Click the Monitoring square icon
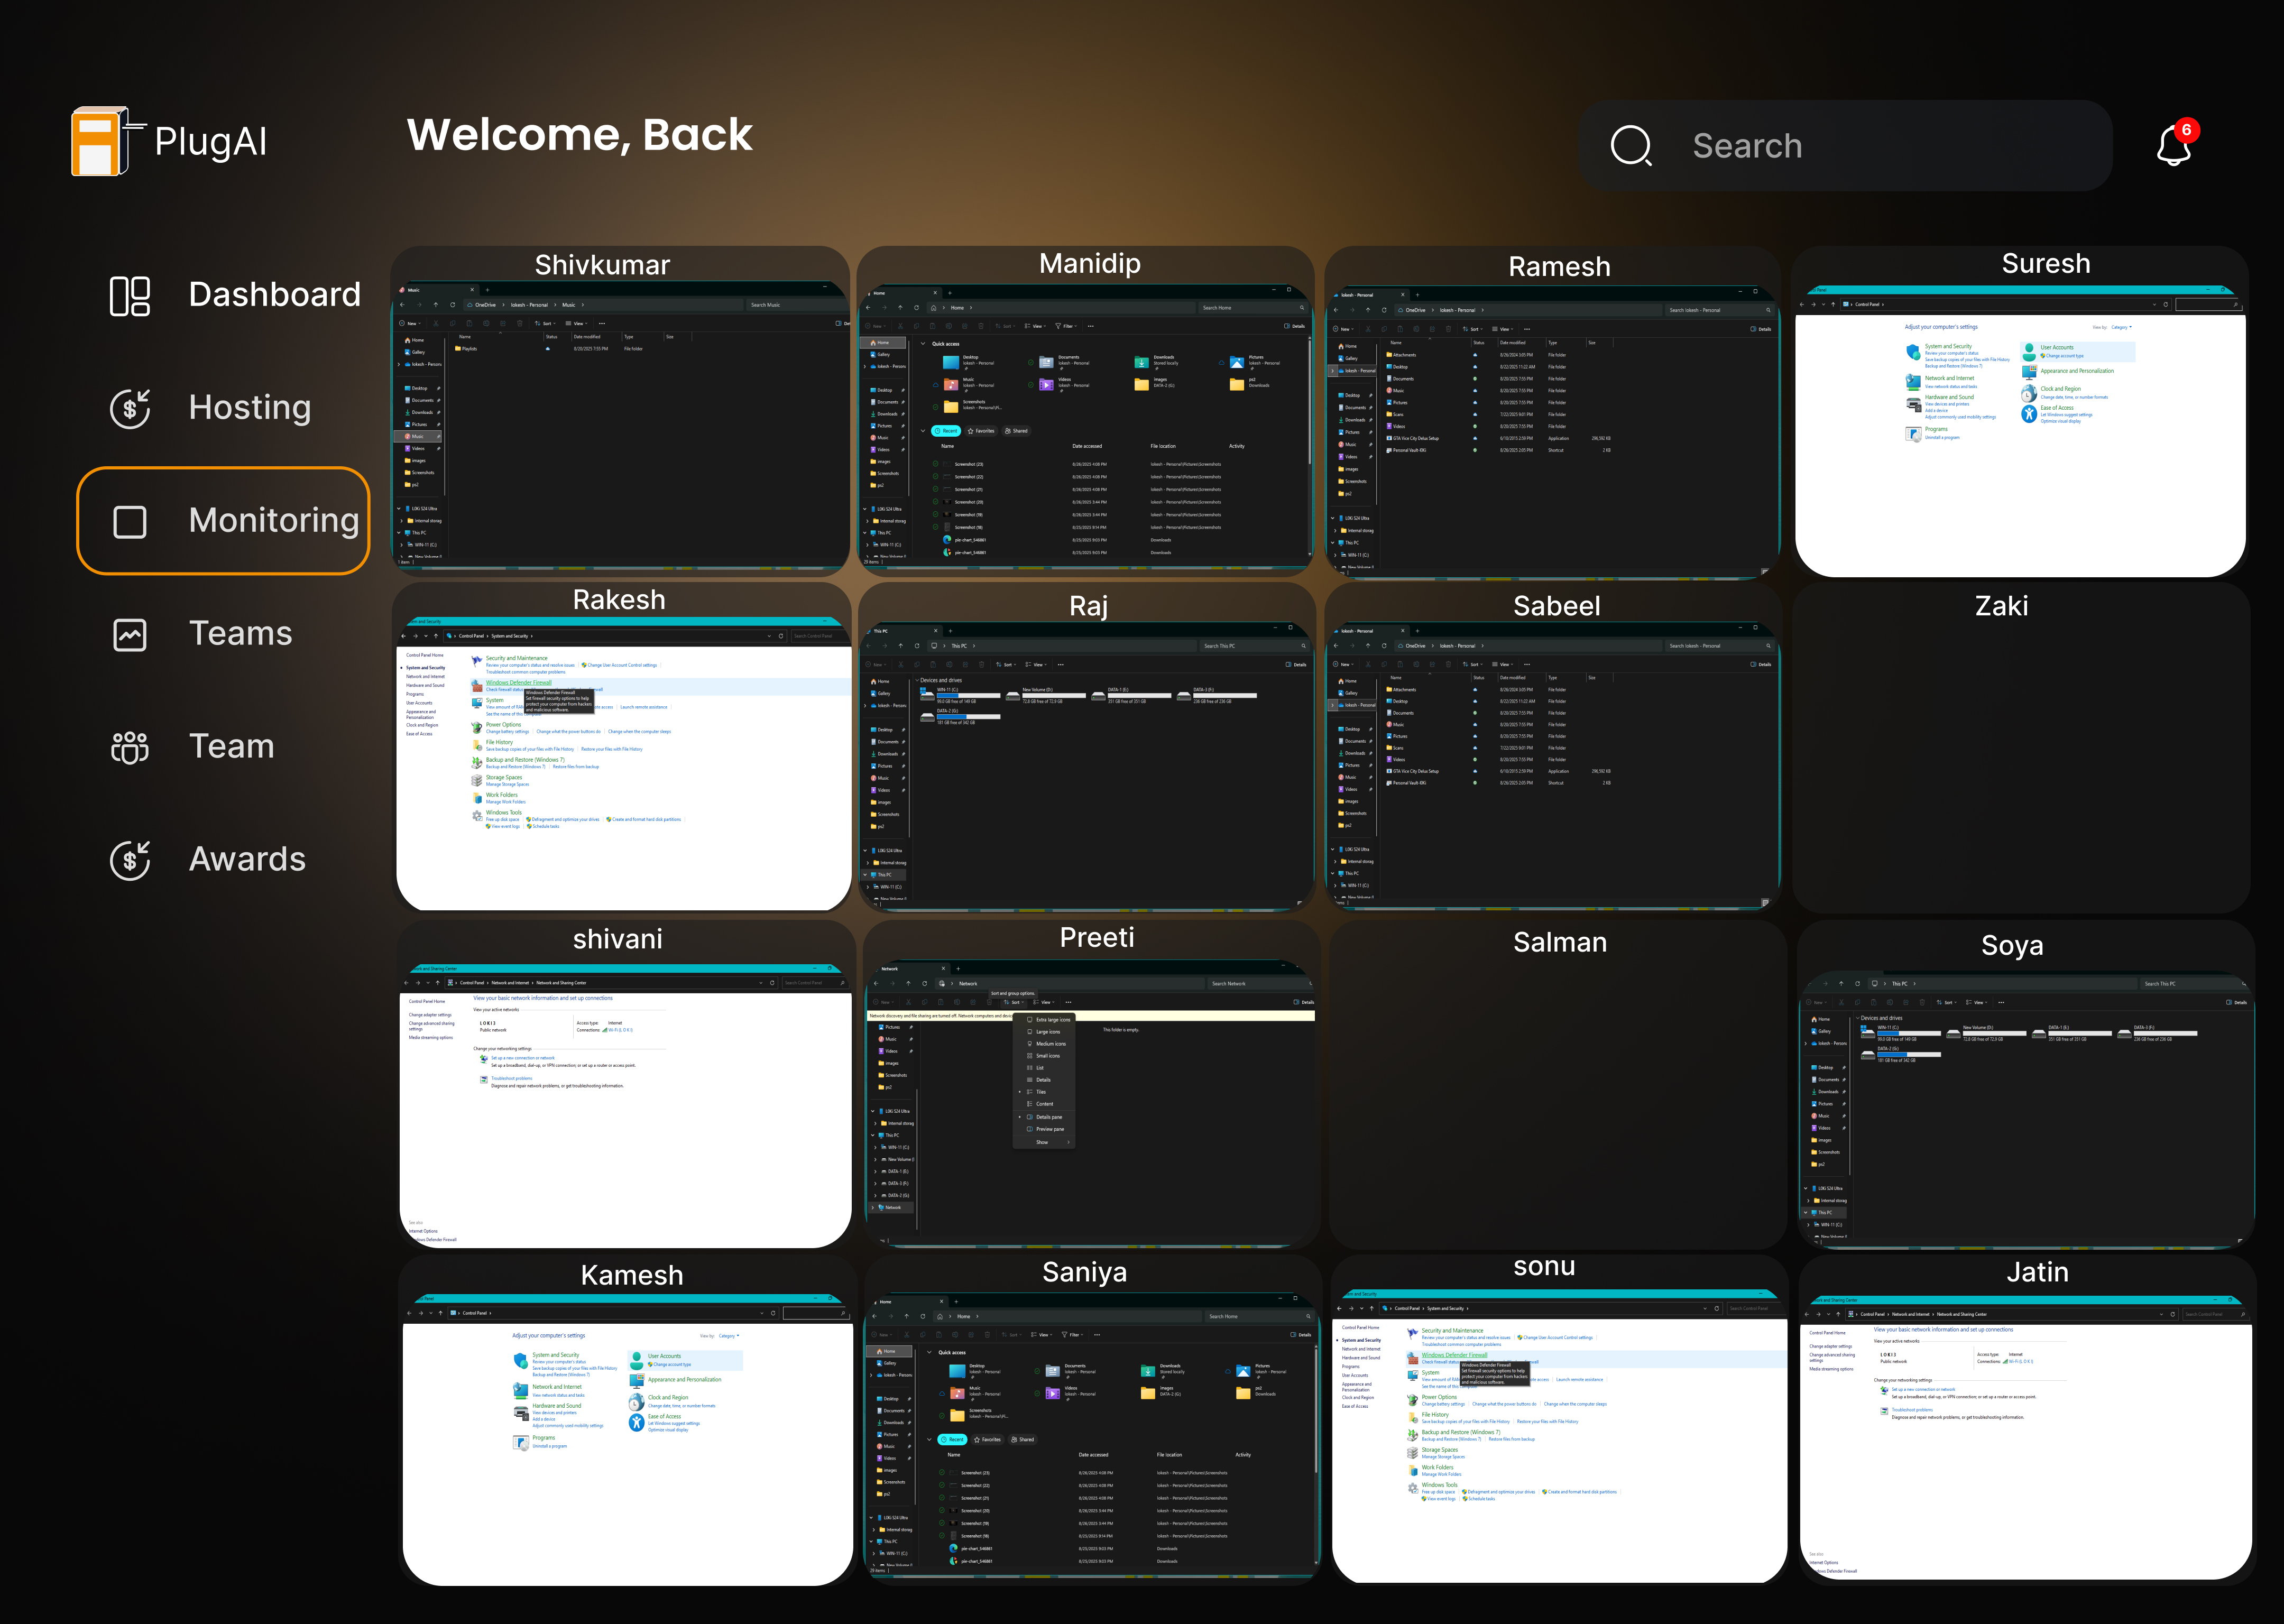Image resolution: width=2284 pixels, height=1624 pixels. pos(130,521)
